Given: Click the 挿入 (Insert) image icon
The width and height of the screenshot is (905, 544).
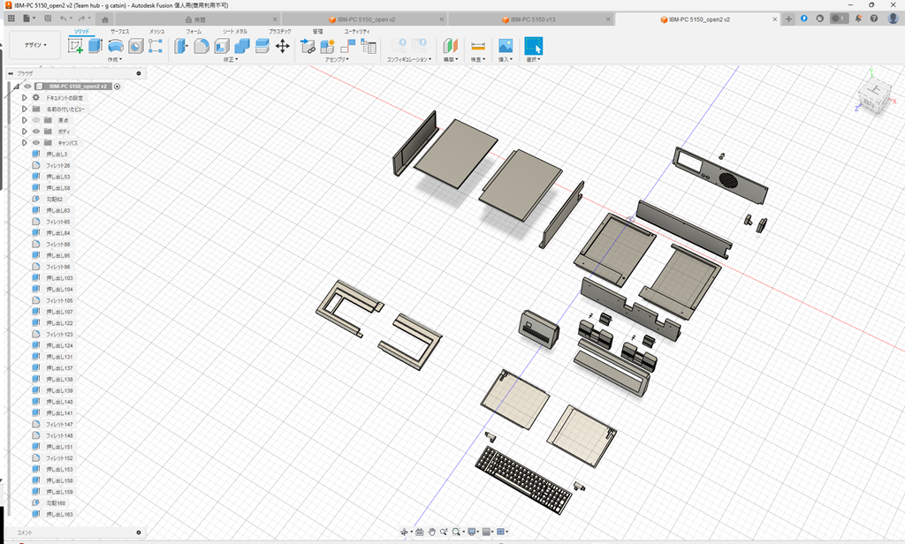Looking at the screenshot, I should point(505,46).
